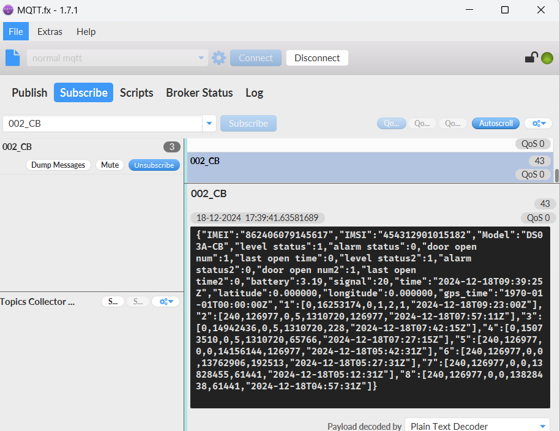
Task: Open connection settings gear icon
Action: pos(219,58)
